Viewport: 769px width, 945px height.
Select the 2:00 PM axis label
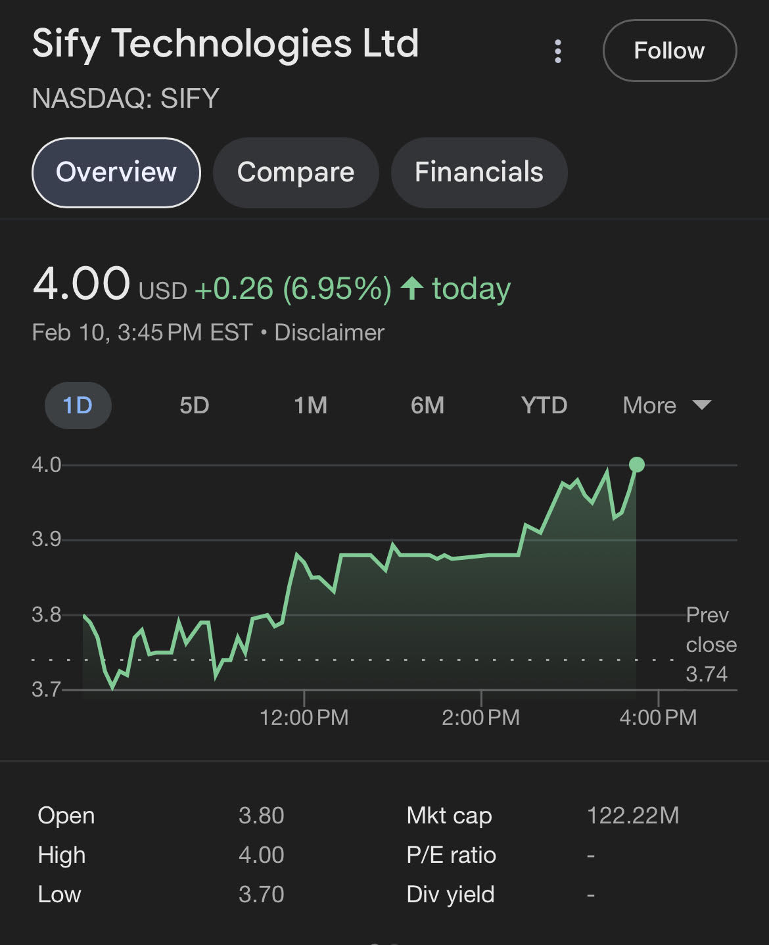(481, 717)
